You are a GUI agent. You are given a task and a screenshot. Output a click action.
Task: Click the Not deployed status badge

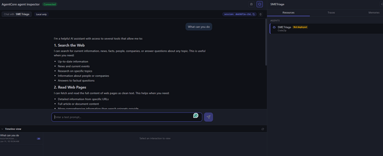coord(300,27)
